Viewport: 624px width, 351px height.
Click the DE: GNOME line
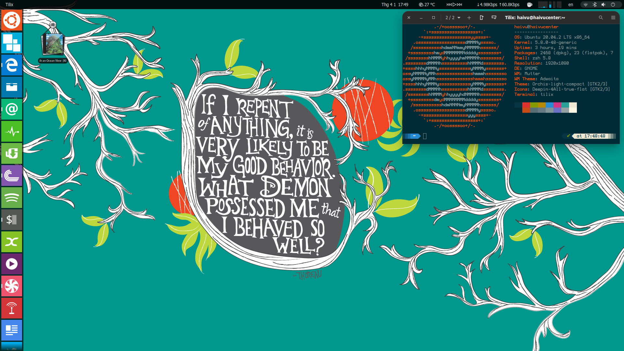(526, 69)
